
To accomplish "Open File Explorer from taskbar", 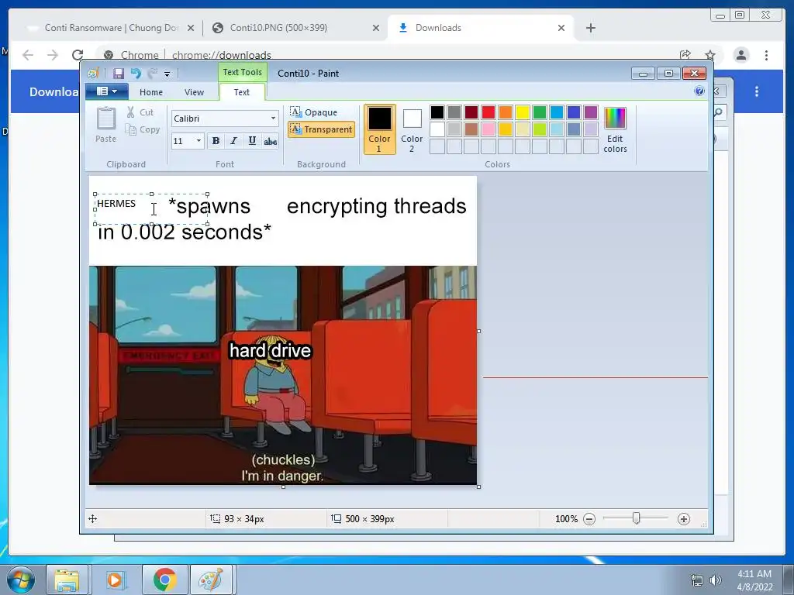I will pyautogui.click(x=67, y=580).
